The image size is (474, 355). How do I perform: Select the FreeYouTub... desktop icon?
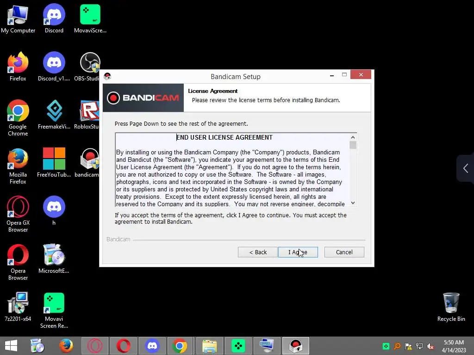pos(54,162)
